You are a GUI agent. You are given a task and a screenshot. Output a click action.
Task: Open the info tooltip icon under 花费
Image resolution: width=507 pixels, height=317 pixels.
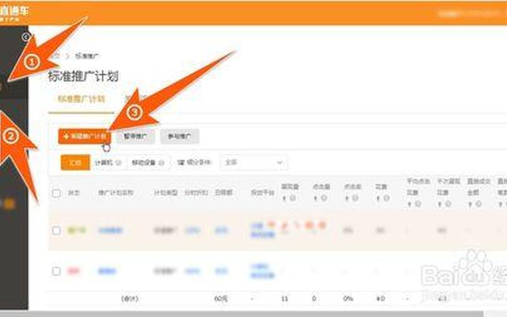pyautogui.click(x=386, y=198)
